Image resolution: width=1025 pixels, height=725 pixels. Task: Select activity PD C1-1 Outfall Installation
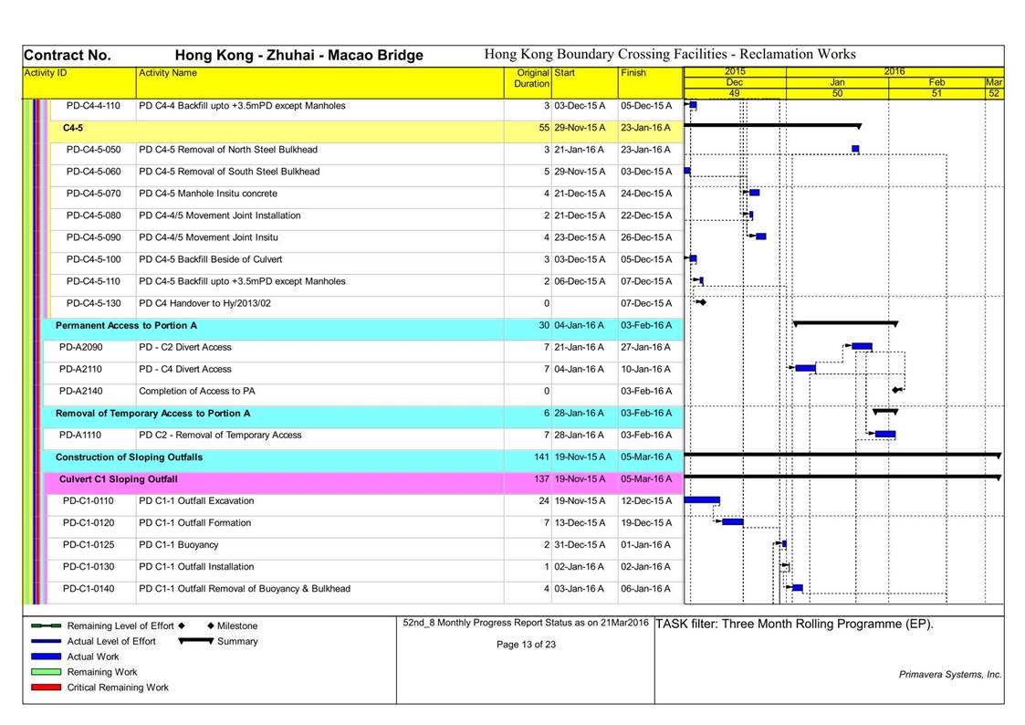(196, 567)
